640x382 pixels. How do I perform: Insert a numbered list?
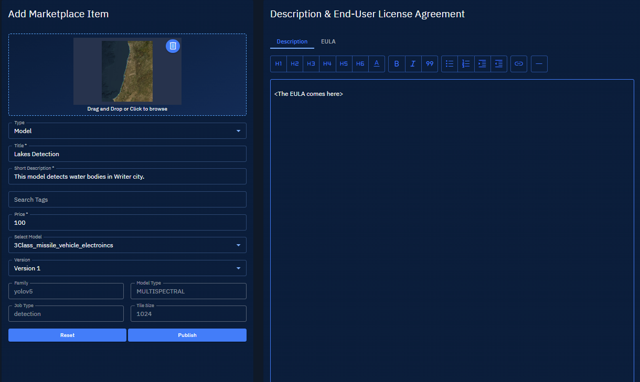[466, 64]
